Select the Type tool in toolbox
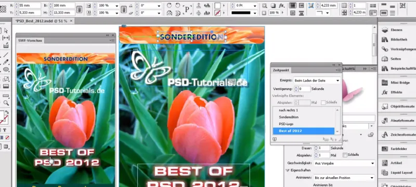416x187 pixels. tap(5, 130)
